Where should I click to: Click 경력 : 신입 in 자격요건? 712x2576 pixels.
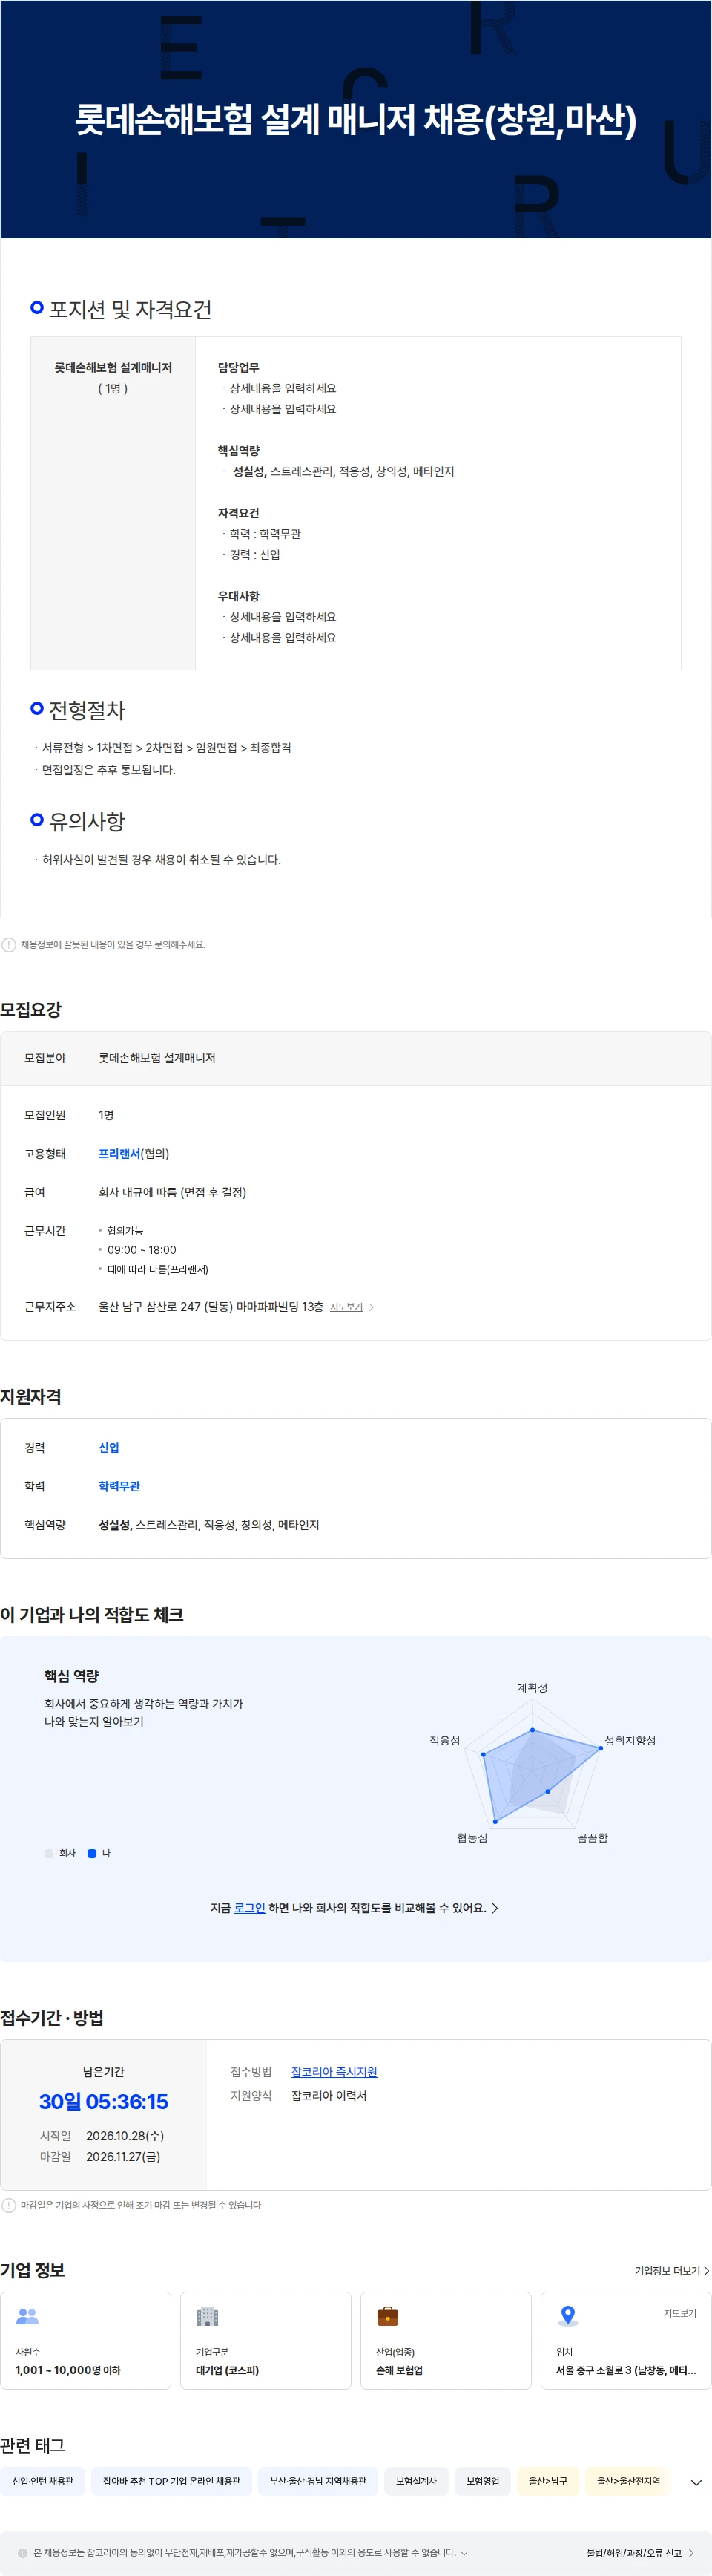pyautogui.click(x=254, y=554)
